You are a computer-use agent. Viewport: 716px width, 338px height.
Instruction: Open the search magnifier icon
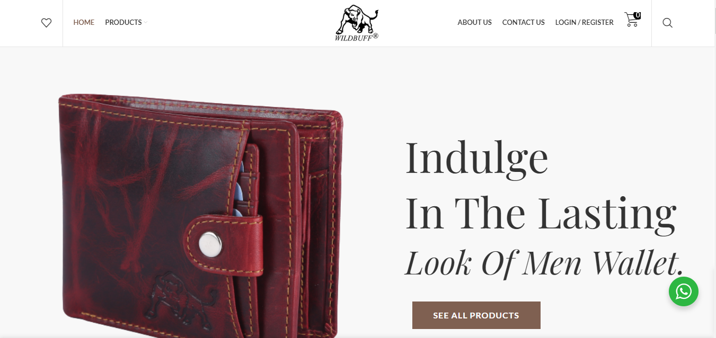coord(668,23)
